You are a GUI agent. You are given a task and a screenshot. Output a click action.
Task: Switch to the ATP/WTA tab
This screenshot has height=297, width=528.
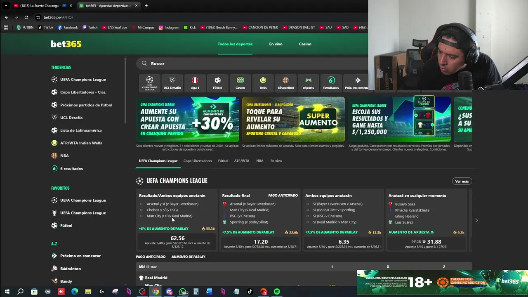point(242,161)
